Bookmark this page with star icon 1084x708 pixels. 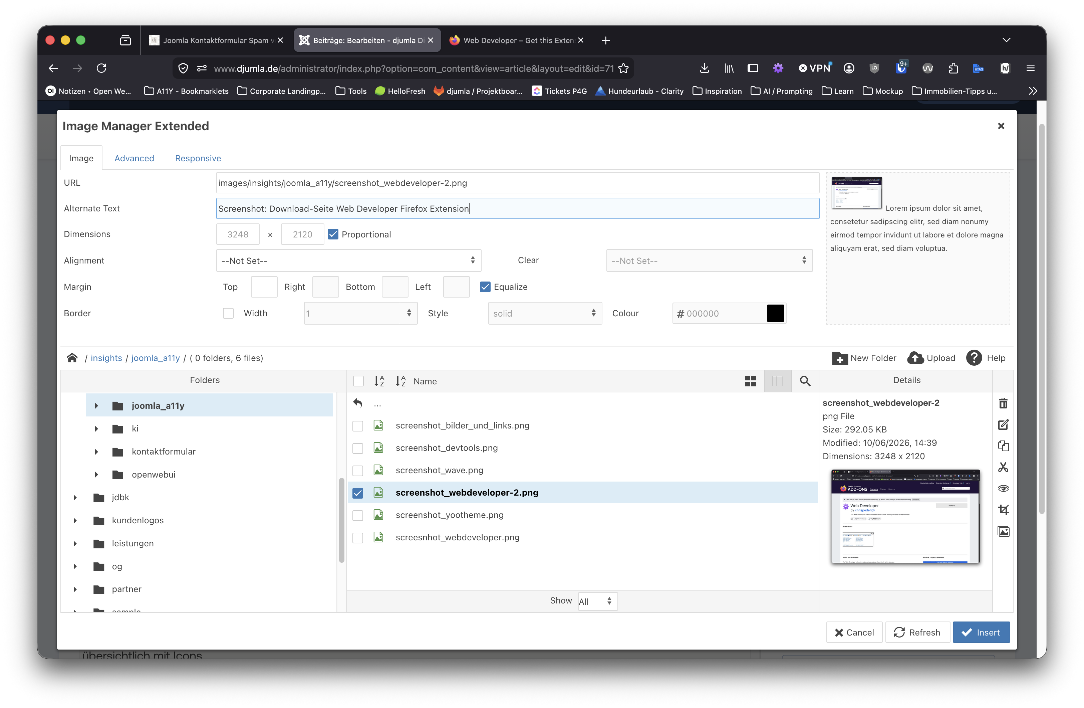tap(623, 68)
